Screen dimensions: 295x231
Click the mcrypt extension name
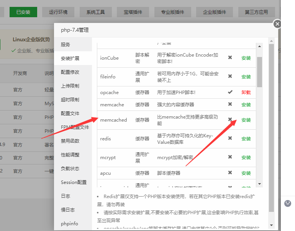coord(108,158)
